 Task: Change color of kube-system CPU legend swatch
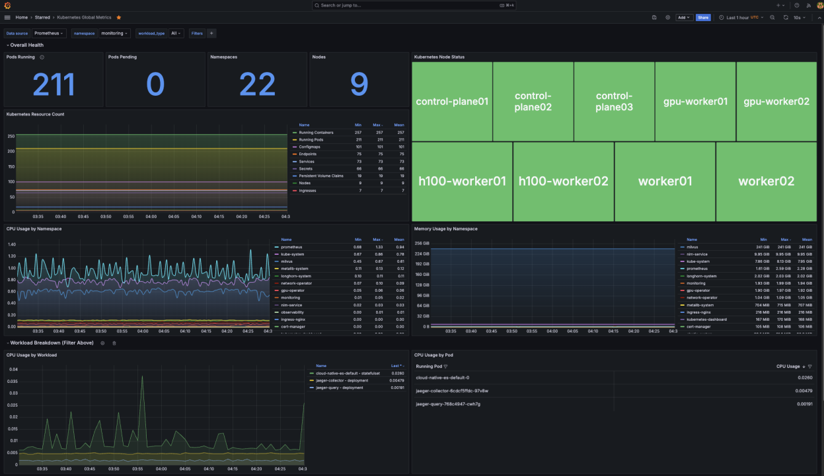tap(277, 254)
